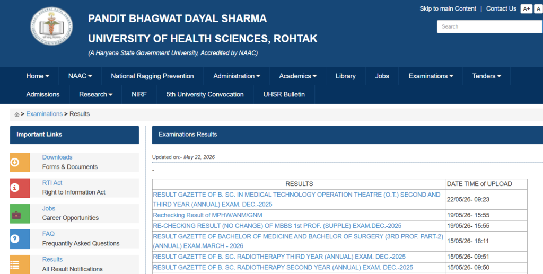The height and width of the screenshot is (274, 543).
Task: Click the home icon in breadcrumb
Action: (x=16, y=114)
